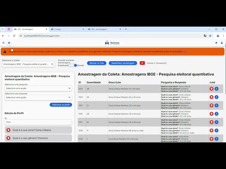Open Chrome three-dot menu
Screen dimensions: 226x169
[x=224, y=36]
